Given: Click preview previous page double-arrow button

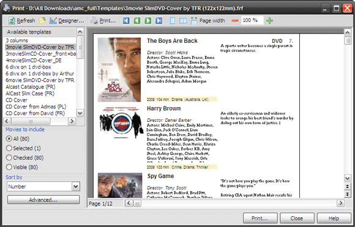Looking at the screenshot, I should (348, 186).
